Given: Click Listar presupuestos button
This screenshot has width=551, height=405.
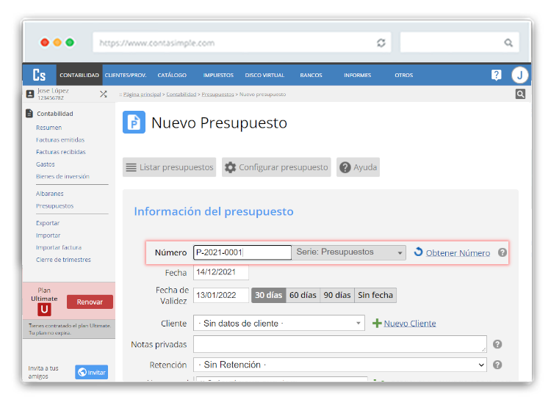Looking at the screenshot, I should click(x=170, y=167).
